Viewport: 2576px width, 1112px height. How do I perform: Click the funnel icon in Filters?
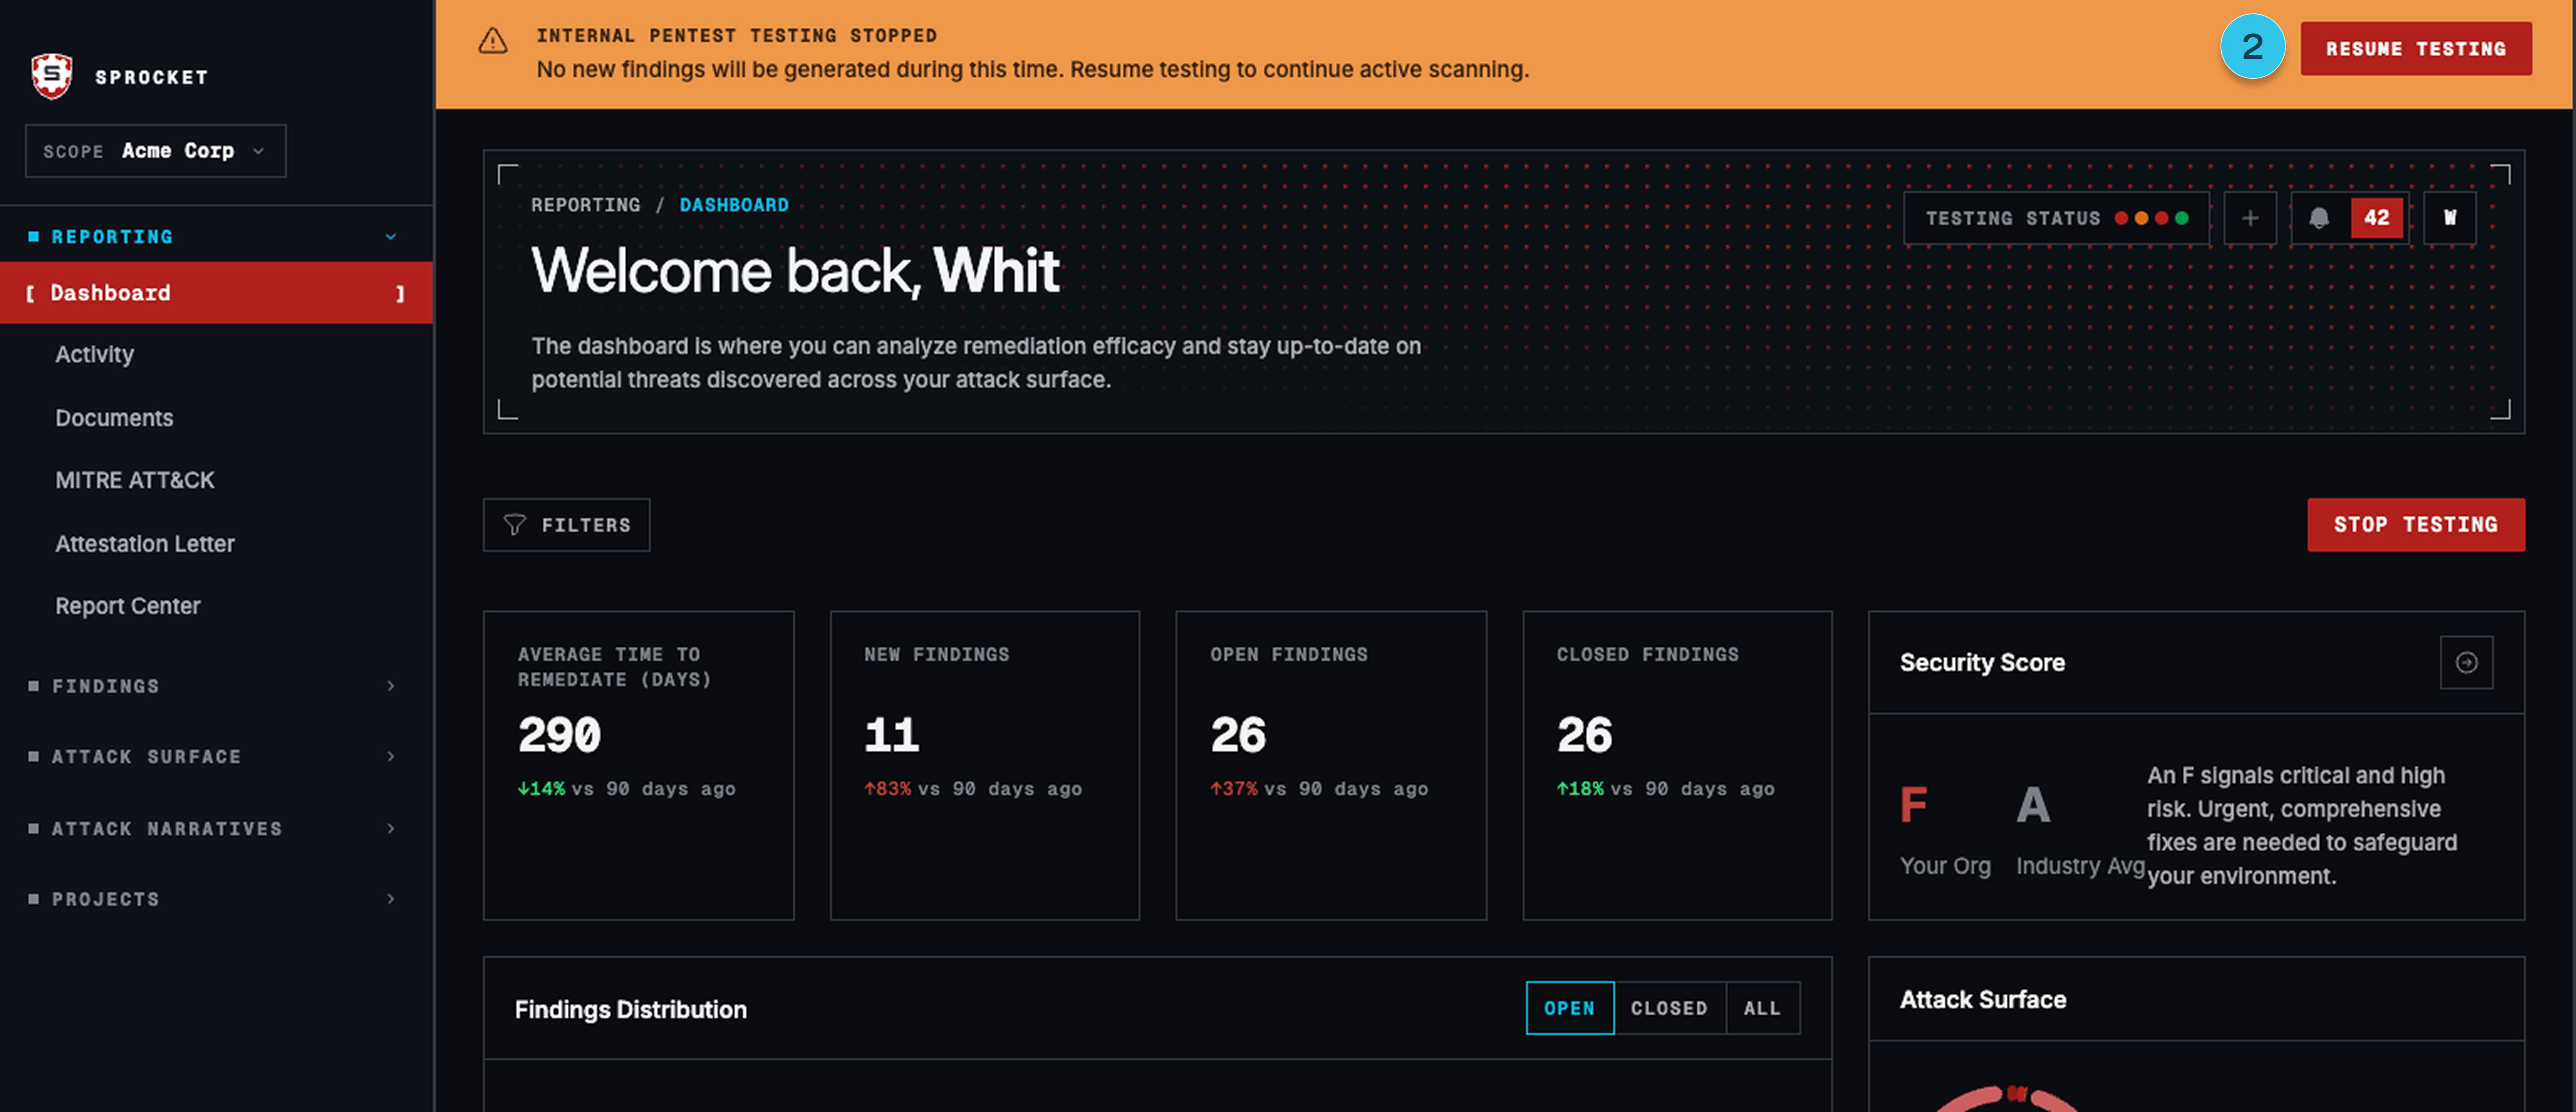click(514, 525)
